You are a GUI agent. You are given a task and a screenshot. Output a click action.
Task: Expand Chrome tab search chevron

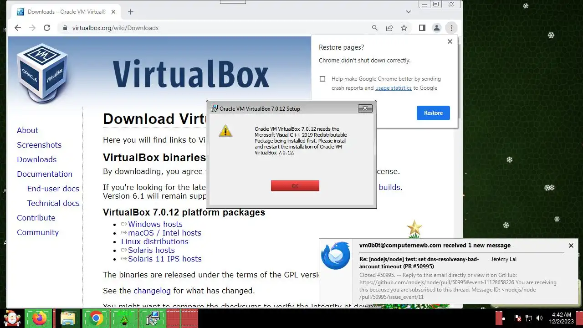(409, 12)
